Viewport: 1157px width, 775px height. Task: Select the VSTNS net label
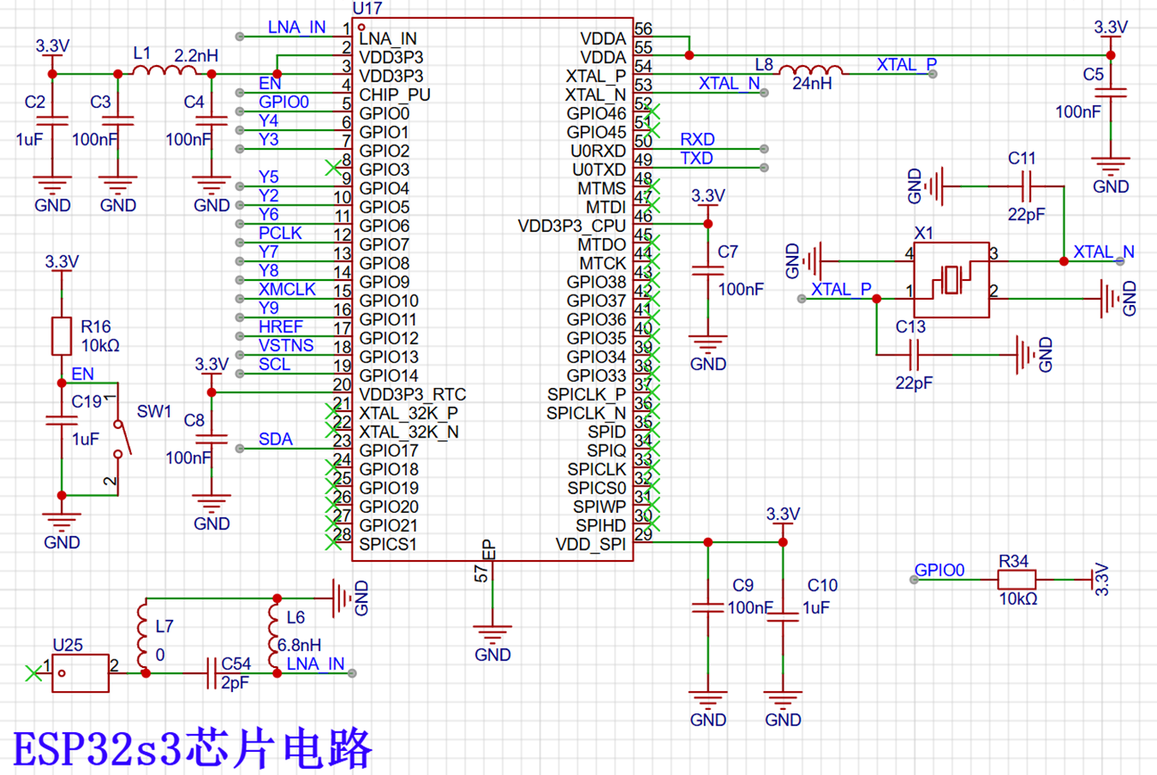pyautogui.click(x=286, y=345)
